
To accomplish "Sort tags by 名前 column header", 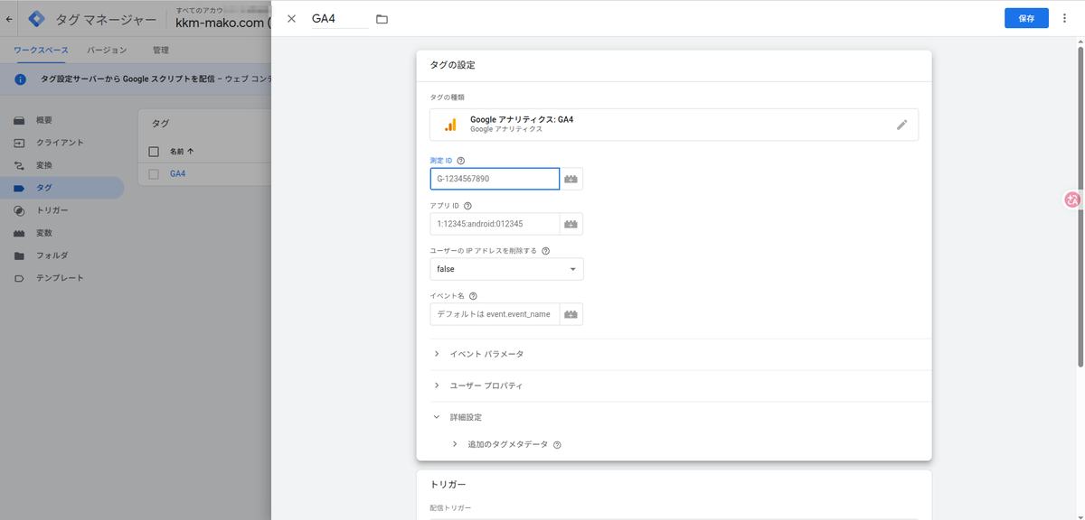I will [x=182, y=152].
